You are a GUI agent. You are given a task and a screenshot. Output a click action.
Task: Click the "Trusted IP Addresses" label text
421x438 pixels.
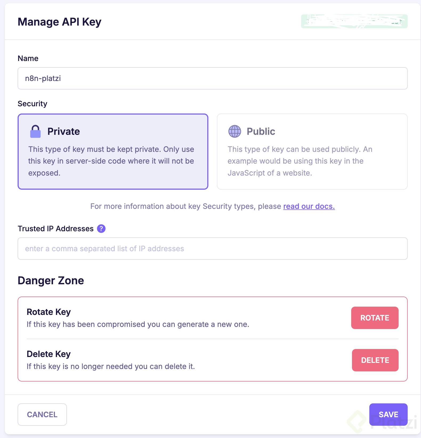pyautogui.click(x=56, y=229)
